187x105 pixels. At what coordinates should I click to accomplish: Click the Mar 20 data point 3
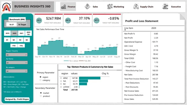click(x=81, y=54)
